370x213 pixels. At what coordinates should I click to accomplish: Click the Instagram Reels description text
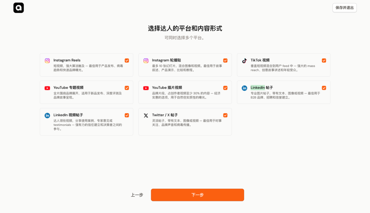[88, 68]
